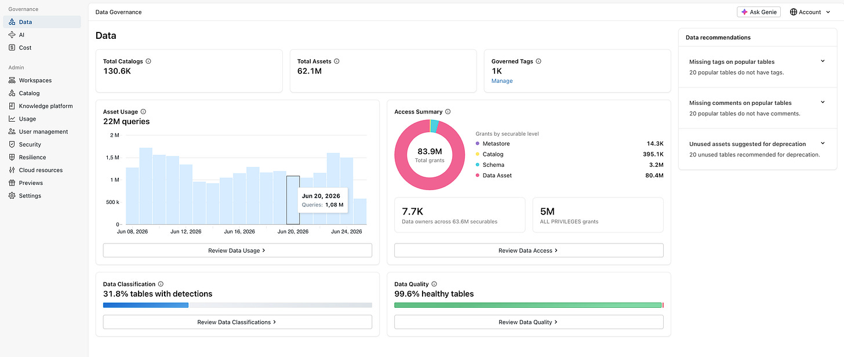Click the globe icon beside Account
Viewport: 844px width, 357px height.
point(794,12)
